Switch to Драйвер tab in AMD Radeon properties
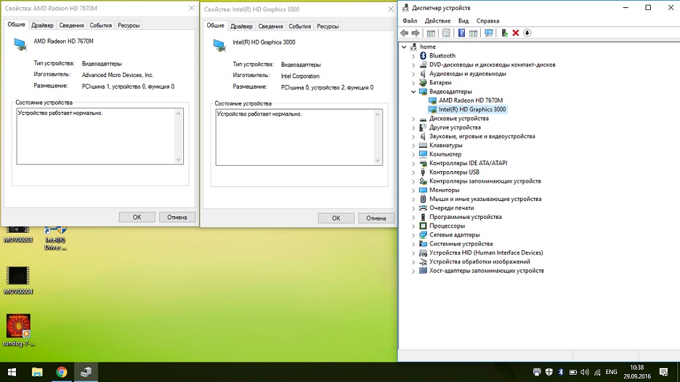680x382 pixels. pyautogui.click(x=42, y=26)
